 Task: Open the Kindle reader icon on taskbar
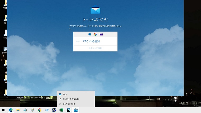coord(68,110)
